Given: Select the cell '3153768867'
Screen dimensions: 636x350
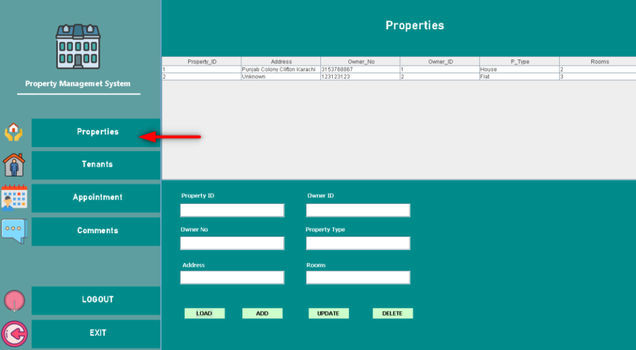Looking at the screenshot, I should (361, 70).
